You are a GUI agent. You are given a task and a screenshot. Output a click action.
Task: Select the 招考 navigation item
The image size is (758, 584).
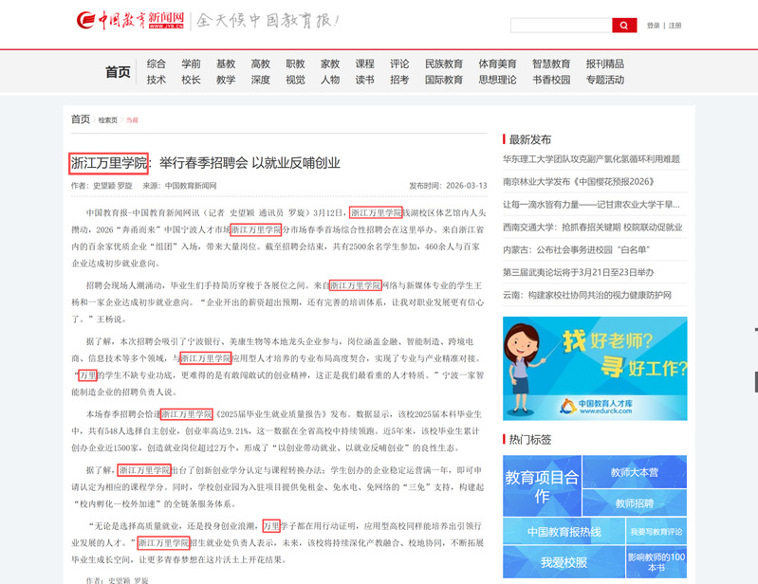[399, 80]
